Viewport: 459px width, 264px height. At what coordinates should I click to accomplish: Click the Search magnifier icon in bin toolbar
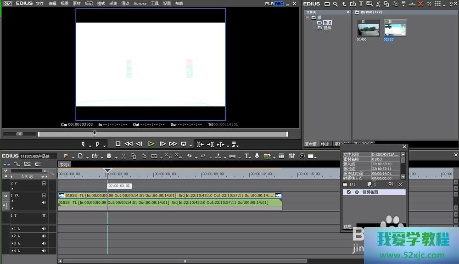coord(336,4)
